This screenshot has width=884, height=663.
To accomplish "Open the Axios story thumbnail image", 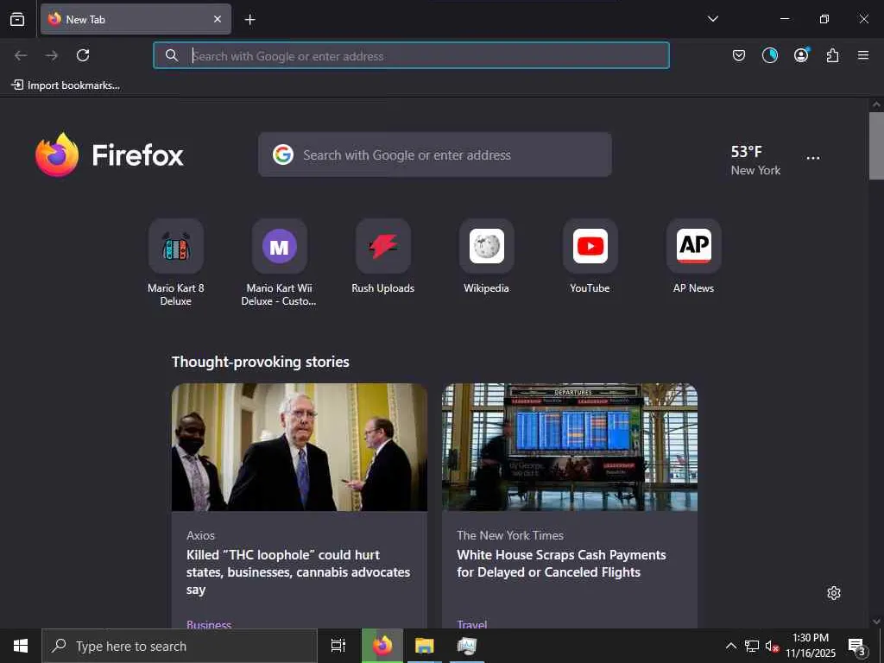I will click(300, 447).
